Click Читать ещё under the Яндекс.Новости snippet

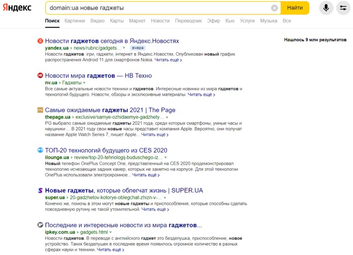tap(168, 60)
